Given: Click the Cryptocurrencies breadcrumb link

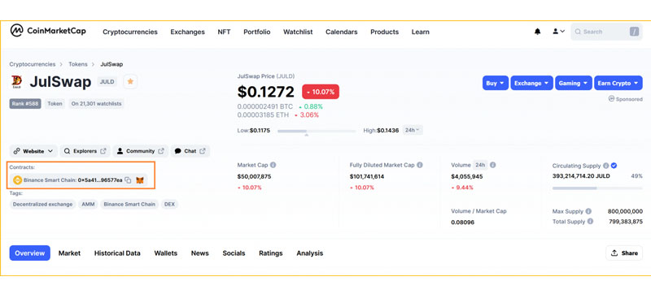Looking at the screenshot, I should pos(33,64).
